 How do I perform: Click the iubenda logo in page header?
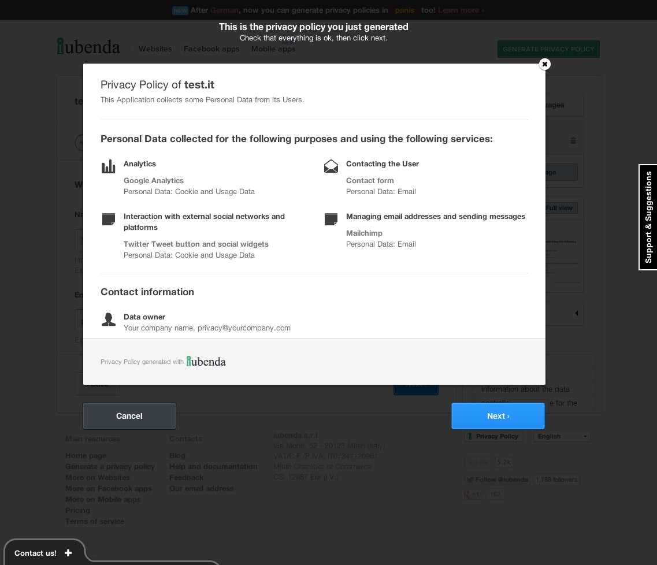tap(88, 46)
